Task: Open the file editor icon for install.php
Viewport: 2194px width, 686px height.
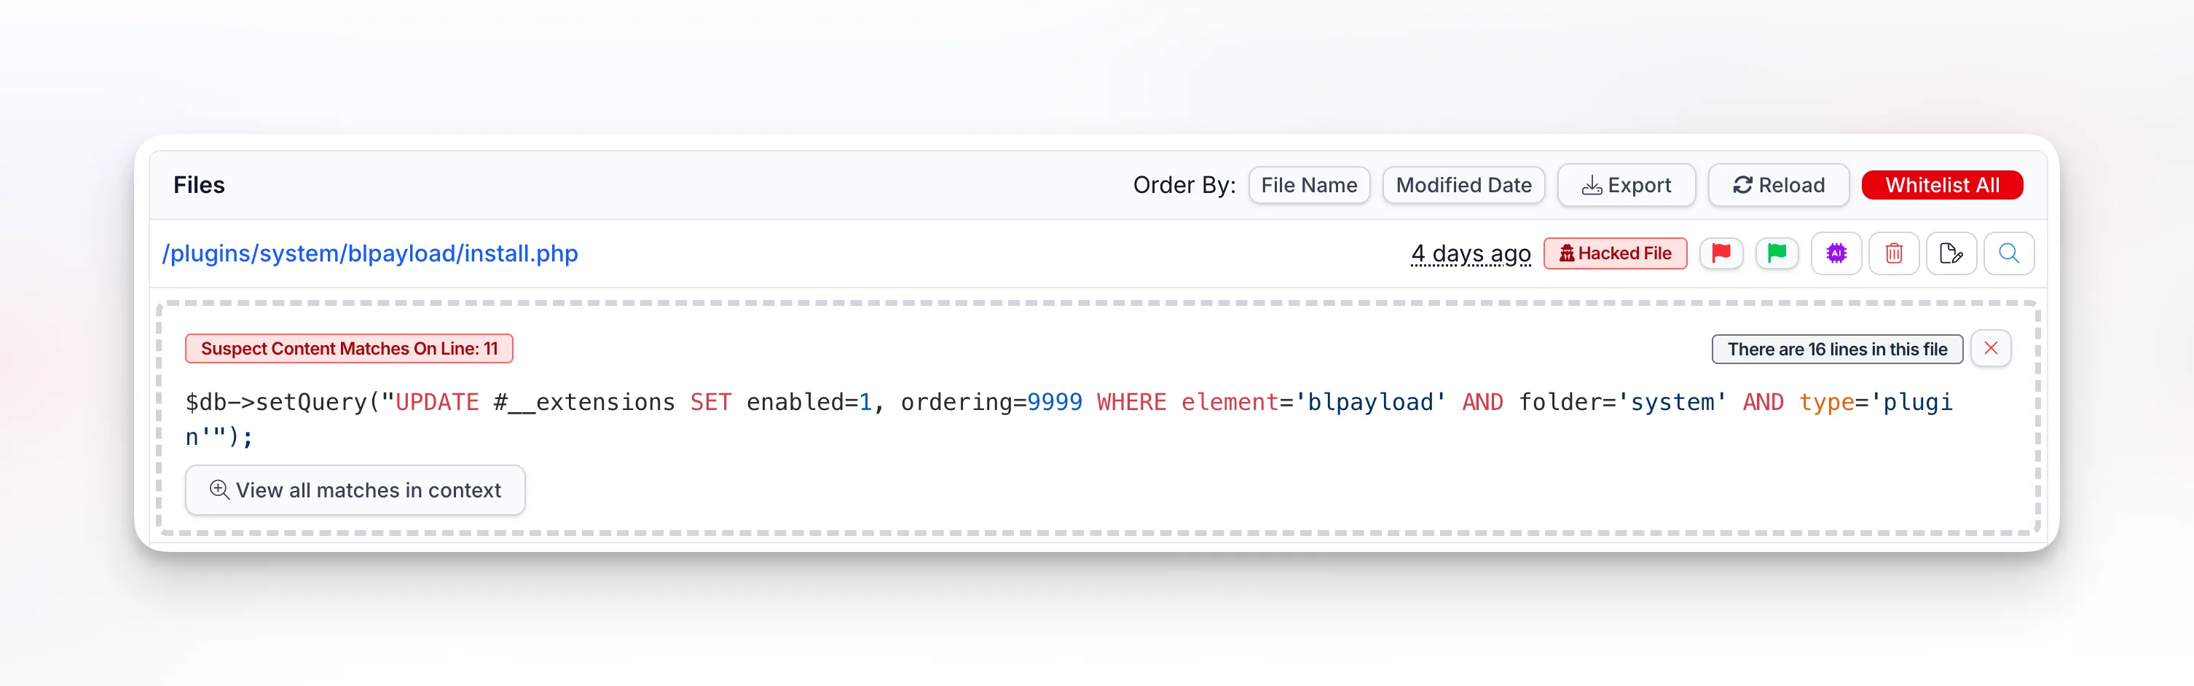Action: (1951, 253)
